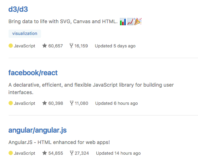Image resolution: width=198 pixels, height=164 pixels.
Task: Open the angular/angular.js repository link
Action: point(37,130)
